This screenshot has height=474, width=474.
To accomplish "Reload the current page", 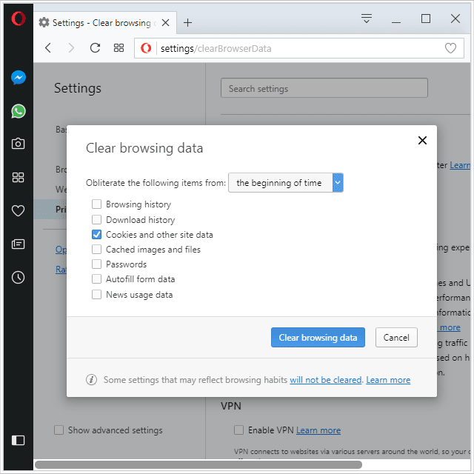I will [95, 48].
